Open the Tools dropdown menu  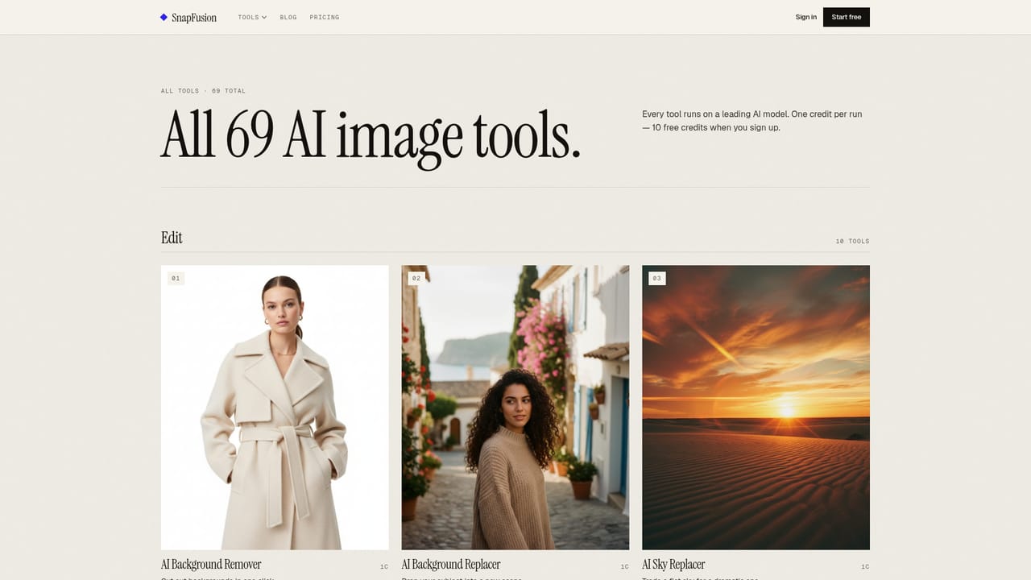252,17
